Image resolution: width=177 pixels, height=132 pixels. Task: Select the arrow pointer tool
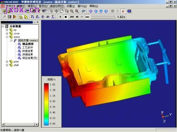coord(51,11)
